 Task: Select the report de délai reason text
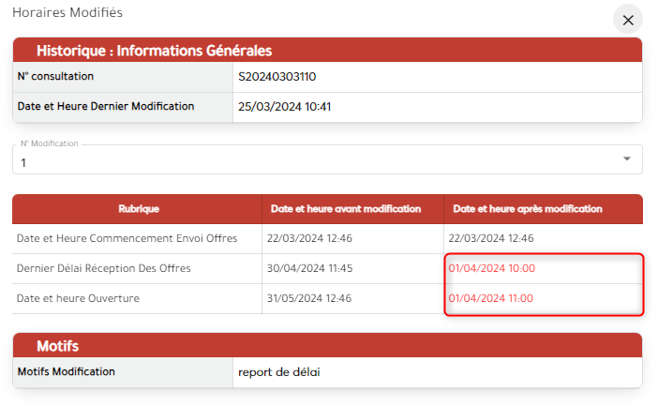point(279,371)
